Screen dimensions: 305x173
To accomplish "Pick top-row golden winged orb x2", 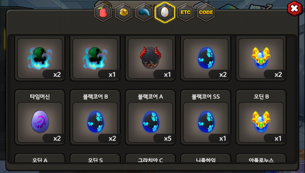I will pyautogui.click(x=261, y=58).
